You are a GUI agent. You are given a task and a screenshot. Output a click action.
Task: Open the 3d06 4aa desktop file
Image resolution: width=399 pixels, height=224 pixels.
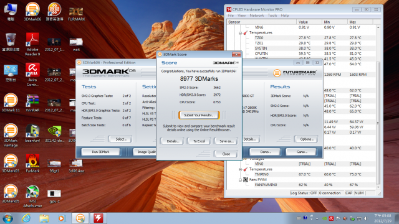tap(76, 166)
